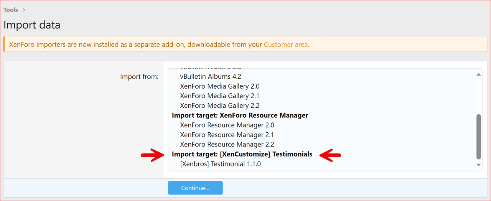491x201 pixels.
Task: Click the list's scroll down arrow
Action: tap(478, 165)
